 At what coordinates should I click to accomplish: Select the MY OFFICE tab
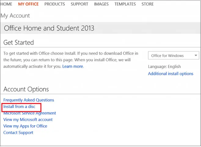[28, 4]
